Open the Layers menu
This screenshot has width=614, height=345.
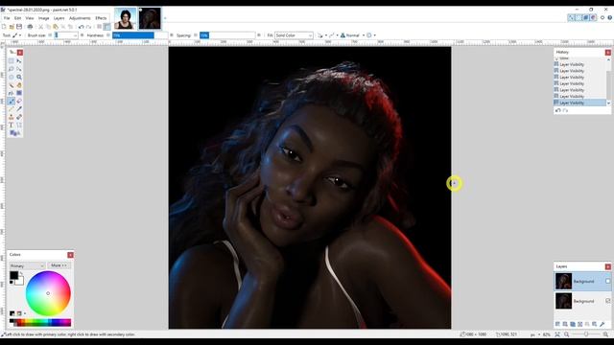[59, 18]
